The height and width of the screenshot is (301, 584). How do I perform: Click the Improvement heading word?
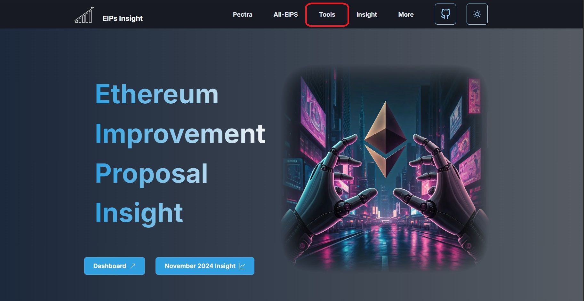180,134
